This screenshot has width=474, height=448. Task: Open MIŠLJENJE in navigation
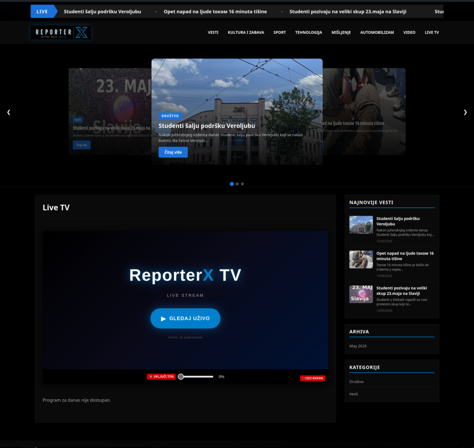pyautogui.click(x=341, y=32)
